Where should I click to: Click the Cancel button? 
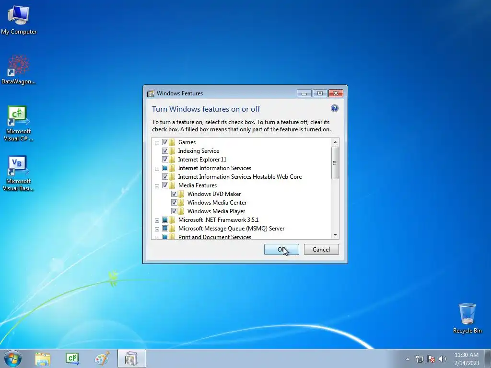(x=321, y=249)
